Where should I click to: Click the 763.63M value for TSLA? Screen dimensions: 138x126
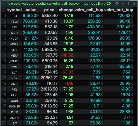click(31, 21)
